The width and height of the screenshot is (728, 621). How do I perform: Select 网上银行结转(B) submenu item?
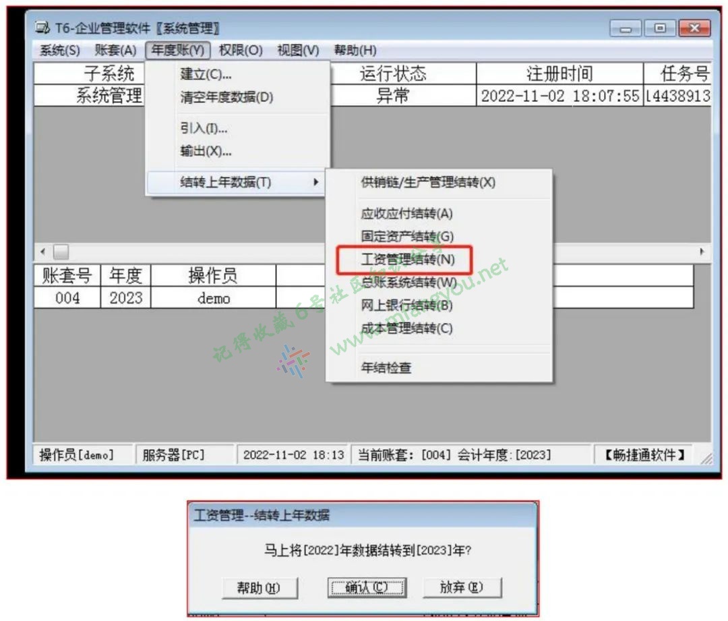coord(406,305)
